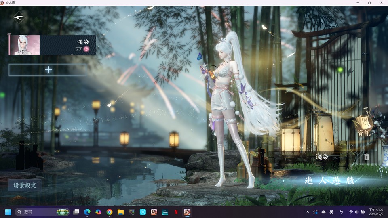Launch Netflix from the taskbar
The width and height of the screenshot is (388, 218).
click(176, 212)
